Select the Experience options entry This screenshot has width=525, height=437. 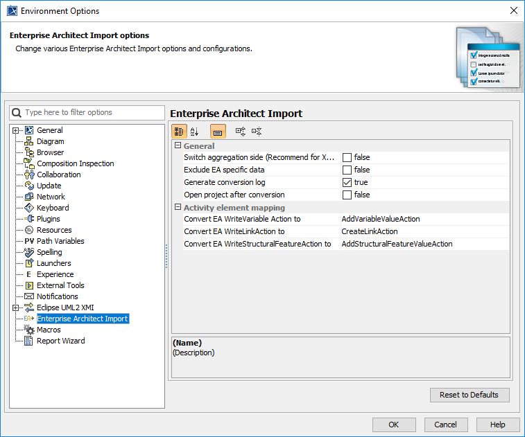point(55,274)
